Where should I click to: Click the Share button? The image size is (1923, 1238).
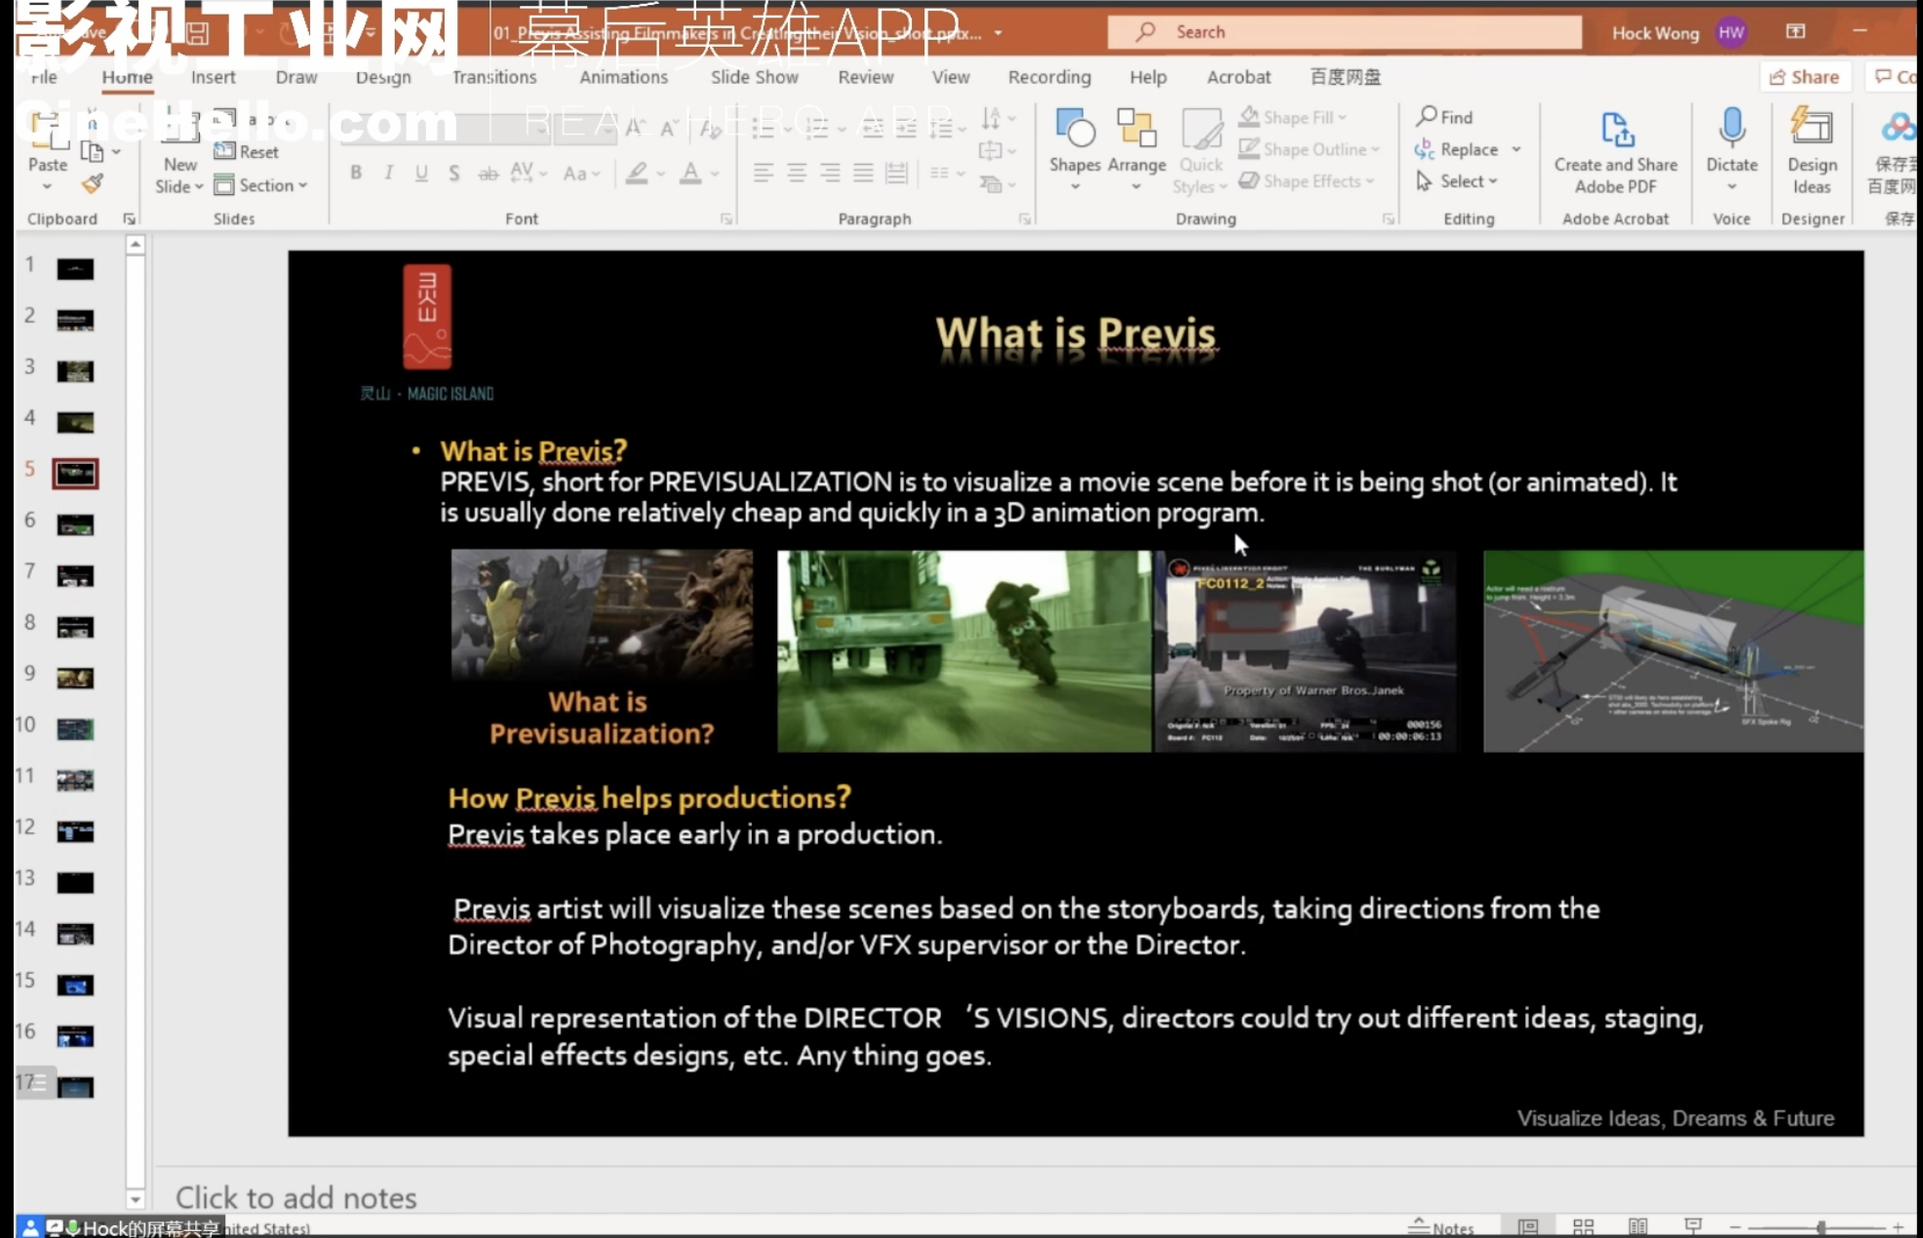coord(1804,77)
